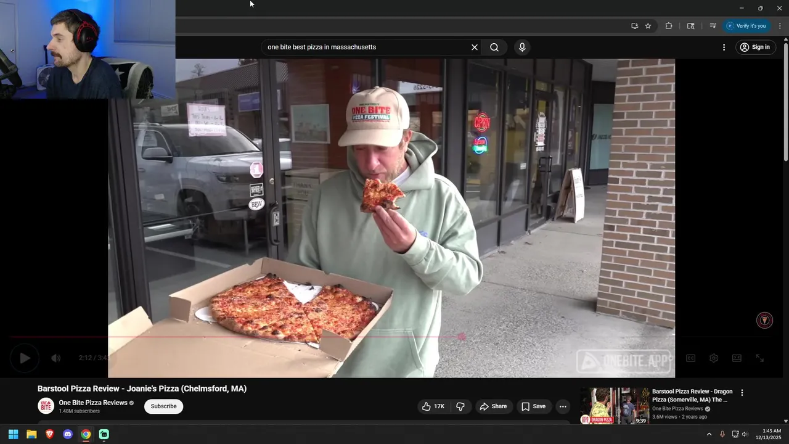The width and height of the screenshot is (789, 444).
Task: Open the media controls icon in Chrome toolbar
Action: tap(713, 26)
